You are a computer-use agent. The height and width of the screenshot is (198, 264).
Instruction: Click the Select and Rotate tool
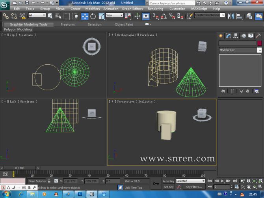point(93,16)
